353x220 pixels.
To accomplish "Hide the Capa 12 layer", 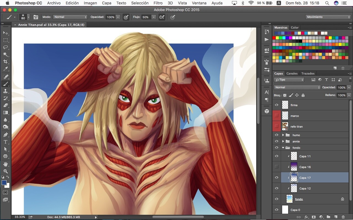I will click(x=277, y=188).
